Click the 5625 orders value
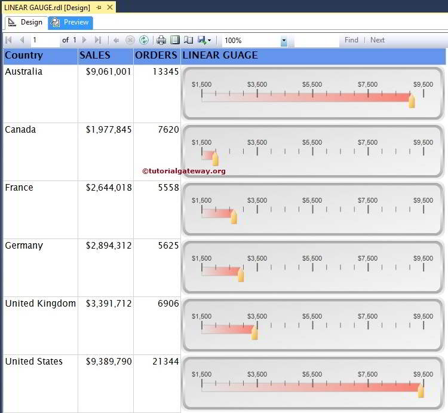 click(x=168, y=246)
